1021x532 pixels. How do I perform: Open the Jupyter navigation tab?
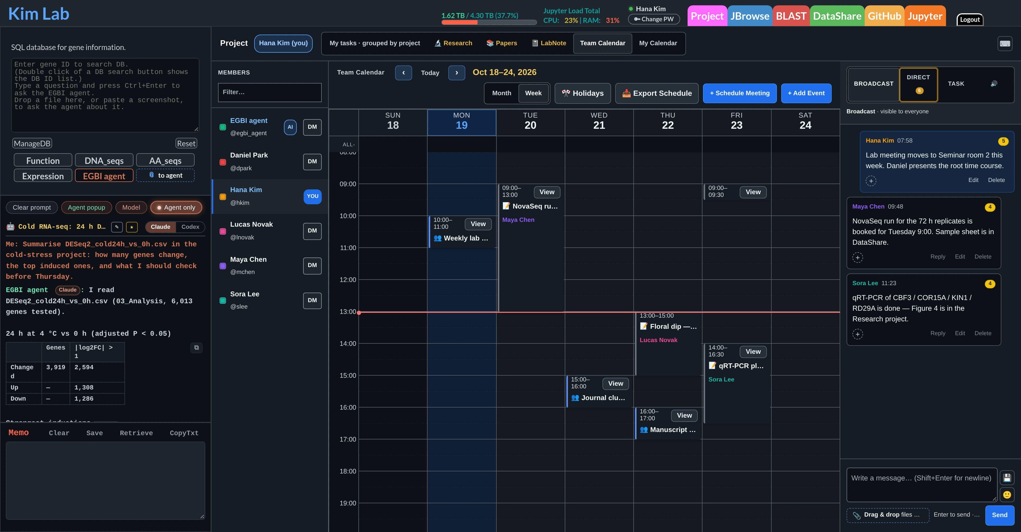(925, 16)
